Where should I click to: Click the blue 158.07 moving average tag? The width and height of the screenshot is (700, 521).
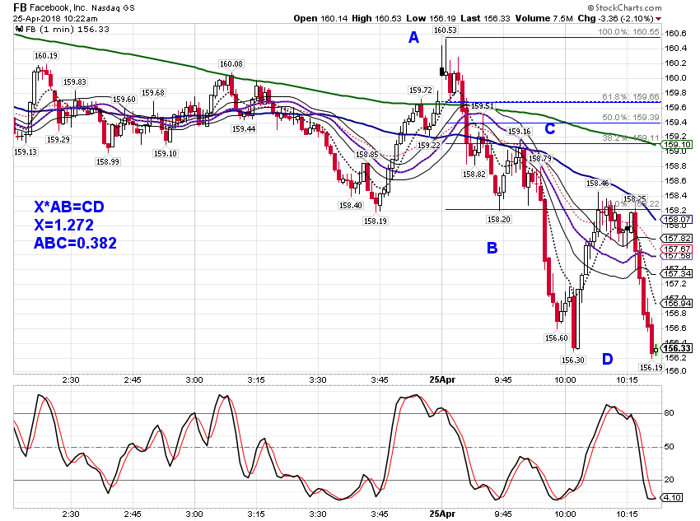pos(677,220)
